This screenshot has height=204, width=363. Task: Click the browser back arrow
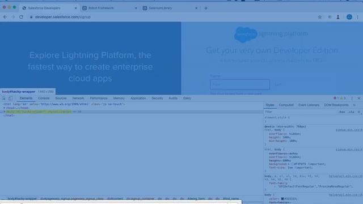[5, 17]
